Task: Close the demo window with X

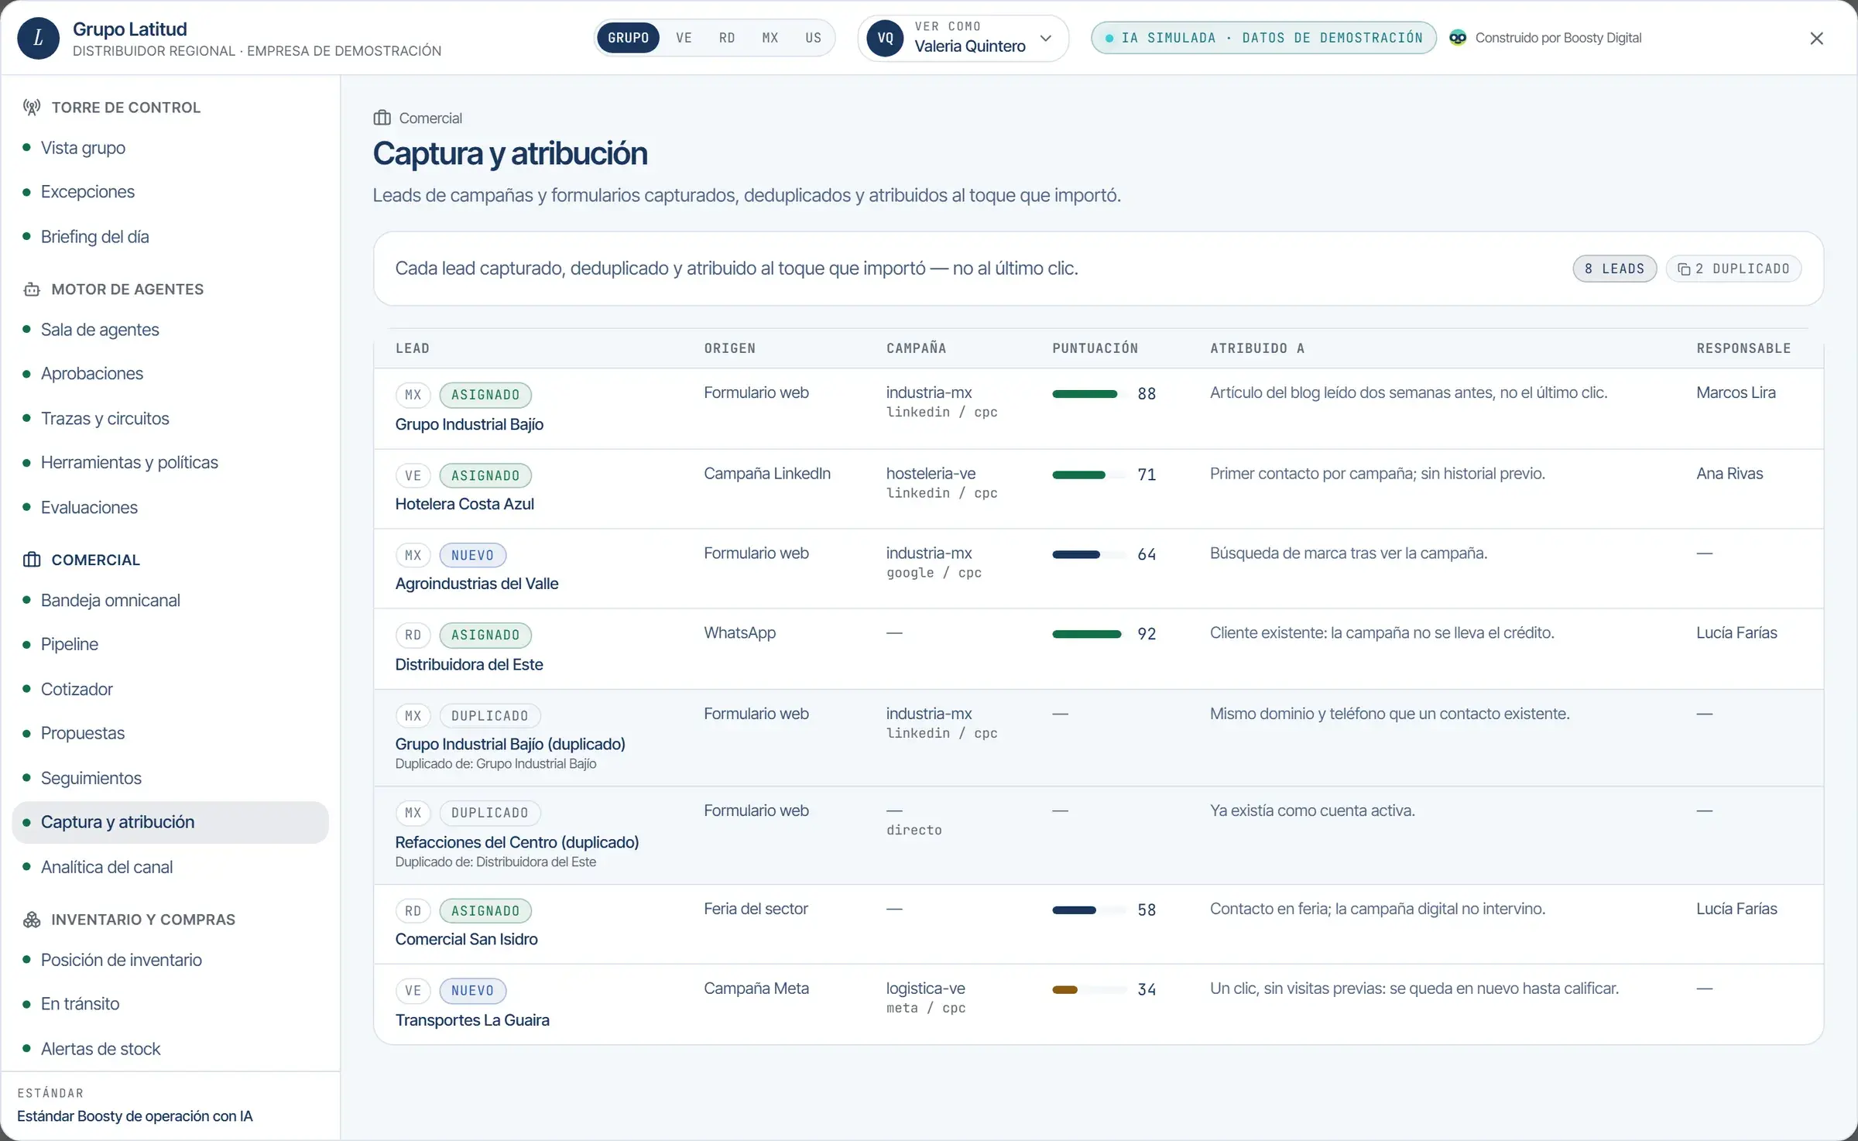Action: tap(1817, 38)
